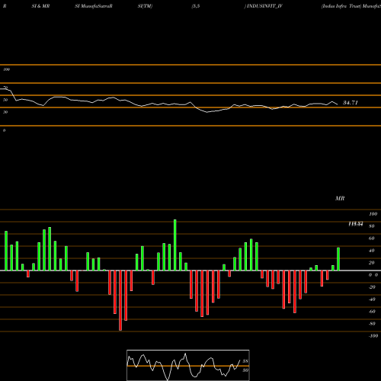The width and height of the screenshot is (381, 381).
Task: Click the SI MunafaSutraR header text
Action: click(94, 6)
